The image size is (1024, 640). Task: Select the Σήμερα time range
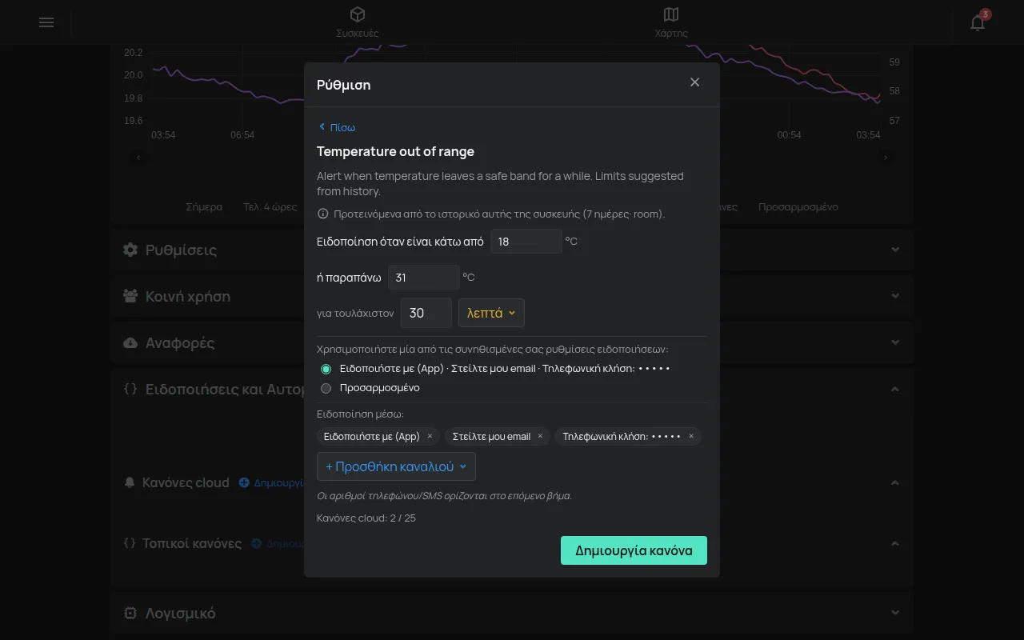pyautogui.click(x=204, y=206)
